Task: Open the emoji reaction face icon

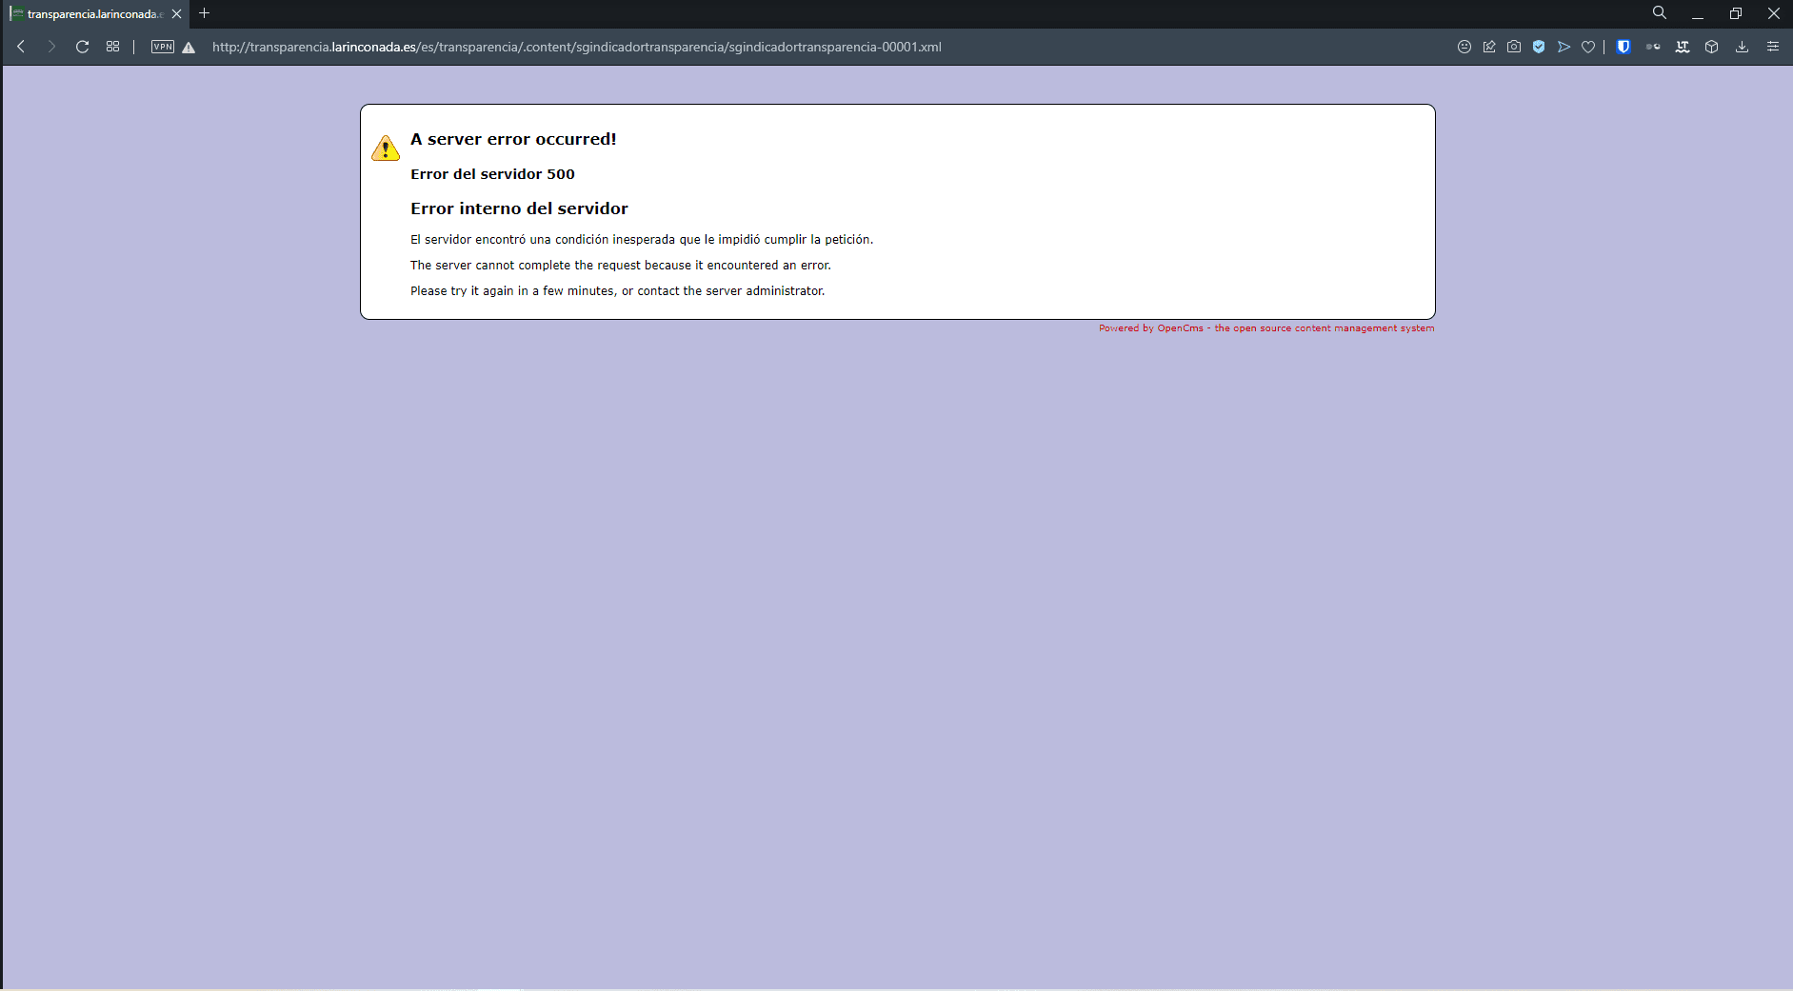Action: pos(1464,47)
